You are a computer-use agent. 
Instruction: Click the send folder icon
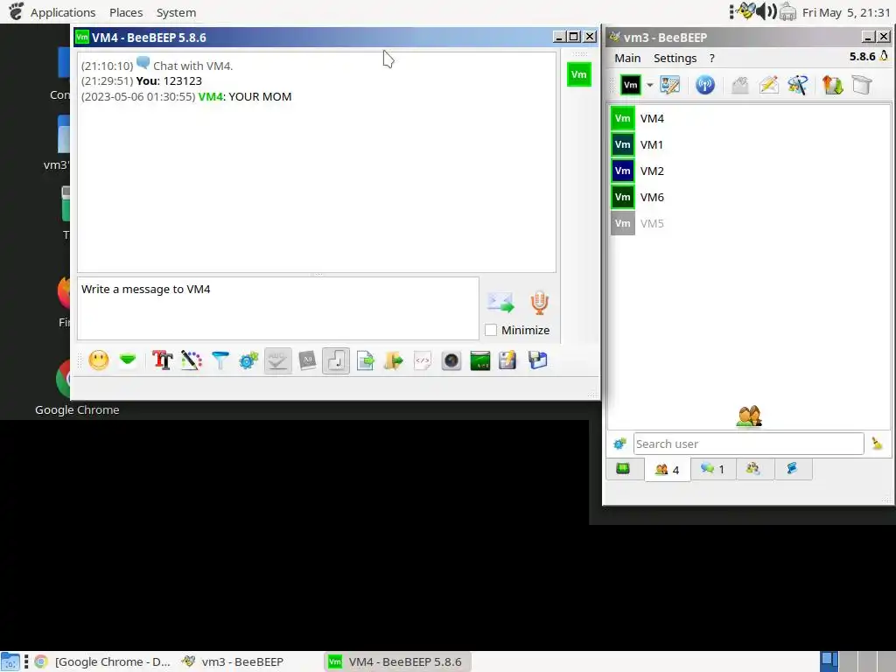tap(394, 360)
